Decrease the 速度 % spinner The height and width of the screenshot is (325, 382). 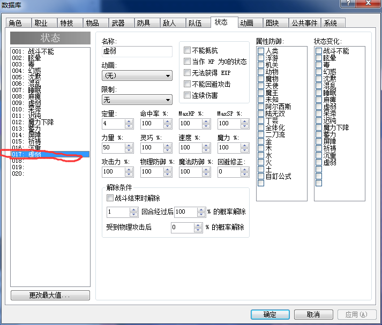(x=206, y=150)
